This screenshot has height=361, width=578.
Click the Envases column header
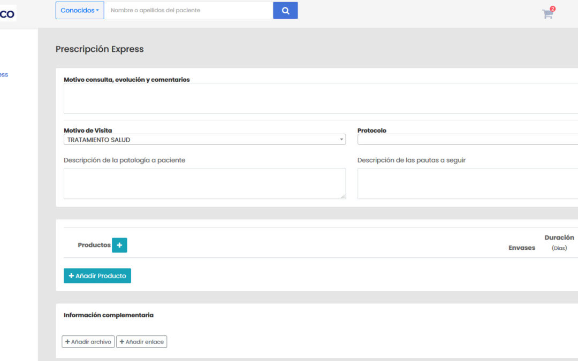tap(522, 248)
